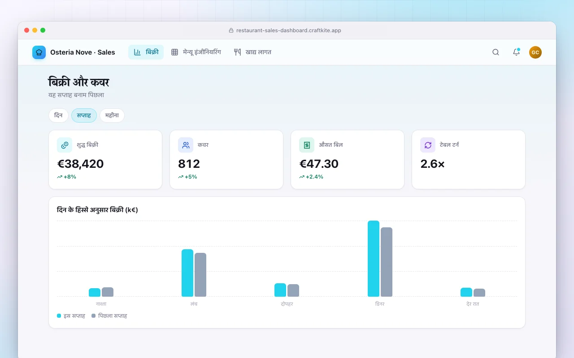Click the कवर people icon
The image size is (574, 358).
(x=186, y=145)
